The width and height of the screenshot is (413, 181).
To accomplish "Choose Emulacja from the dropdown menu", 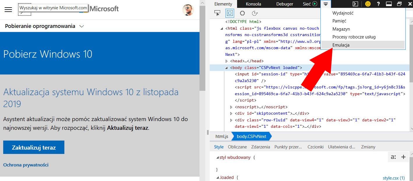I will coord(363,45).
